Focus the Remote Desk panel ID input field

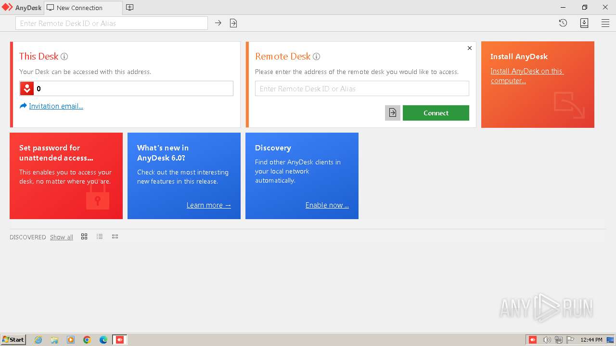pyautogui.click(x=362, y=88)
